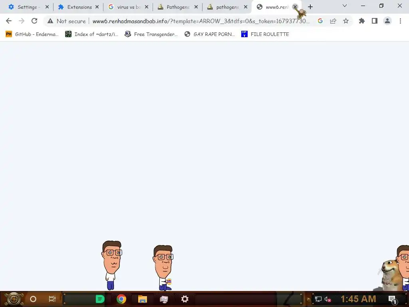Open the Extensions puzzle piece menu

[x=362, y=21]
